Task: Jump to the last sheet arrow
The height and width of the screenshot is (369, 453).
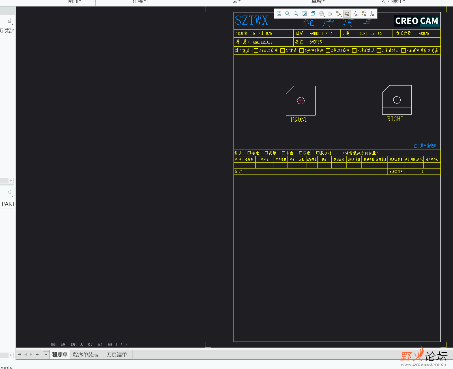Action: pyautogui.click(x=37, y=354)
